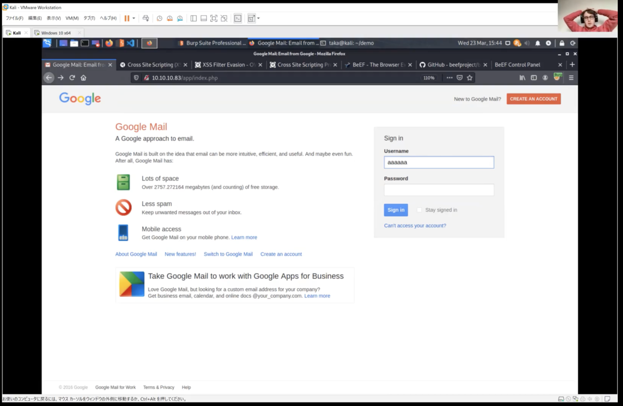Open the About Google Mail link
This screenshot has width=623, height=406.
(x=136, y=254)
